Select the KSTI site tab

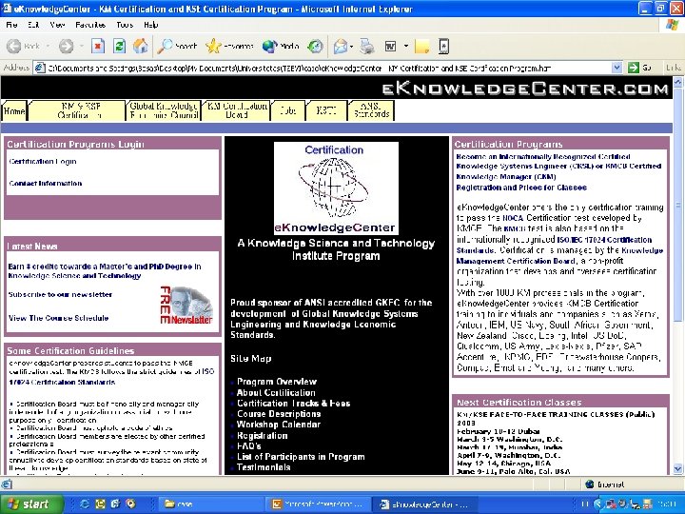point(326,110)
